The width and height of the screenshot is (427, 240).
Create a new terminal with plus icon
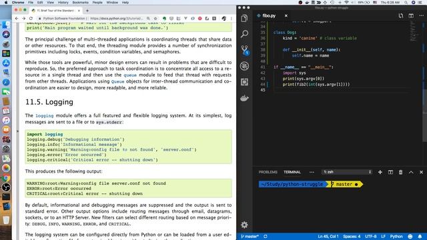click(380, 172)
